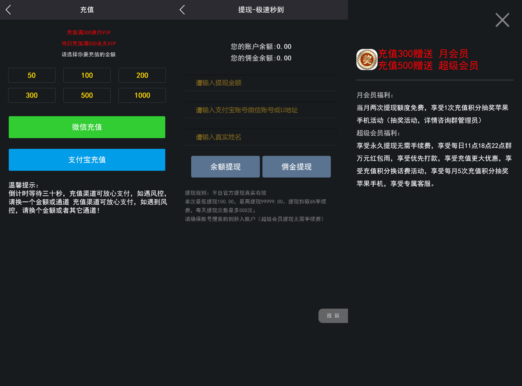522x386 pixels.
Task: Click the 余额提现 withdraw button
Action: point(225,166)
